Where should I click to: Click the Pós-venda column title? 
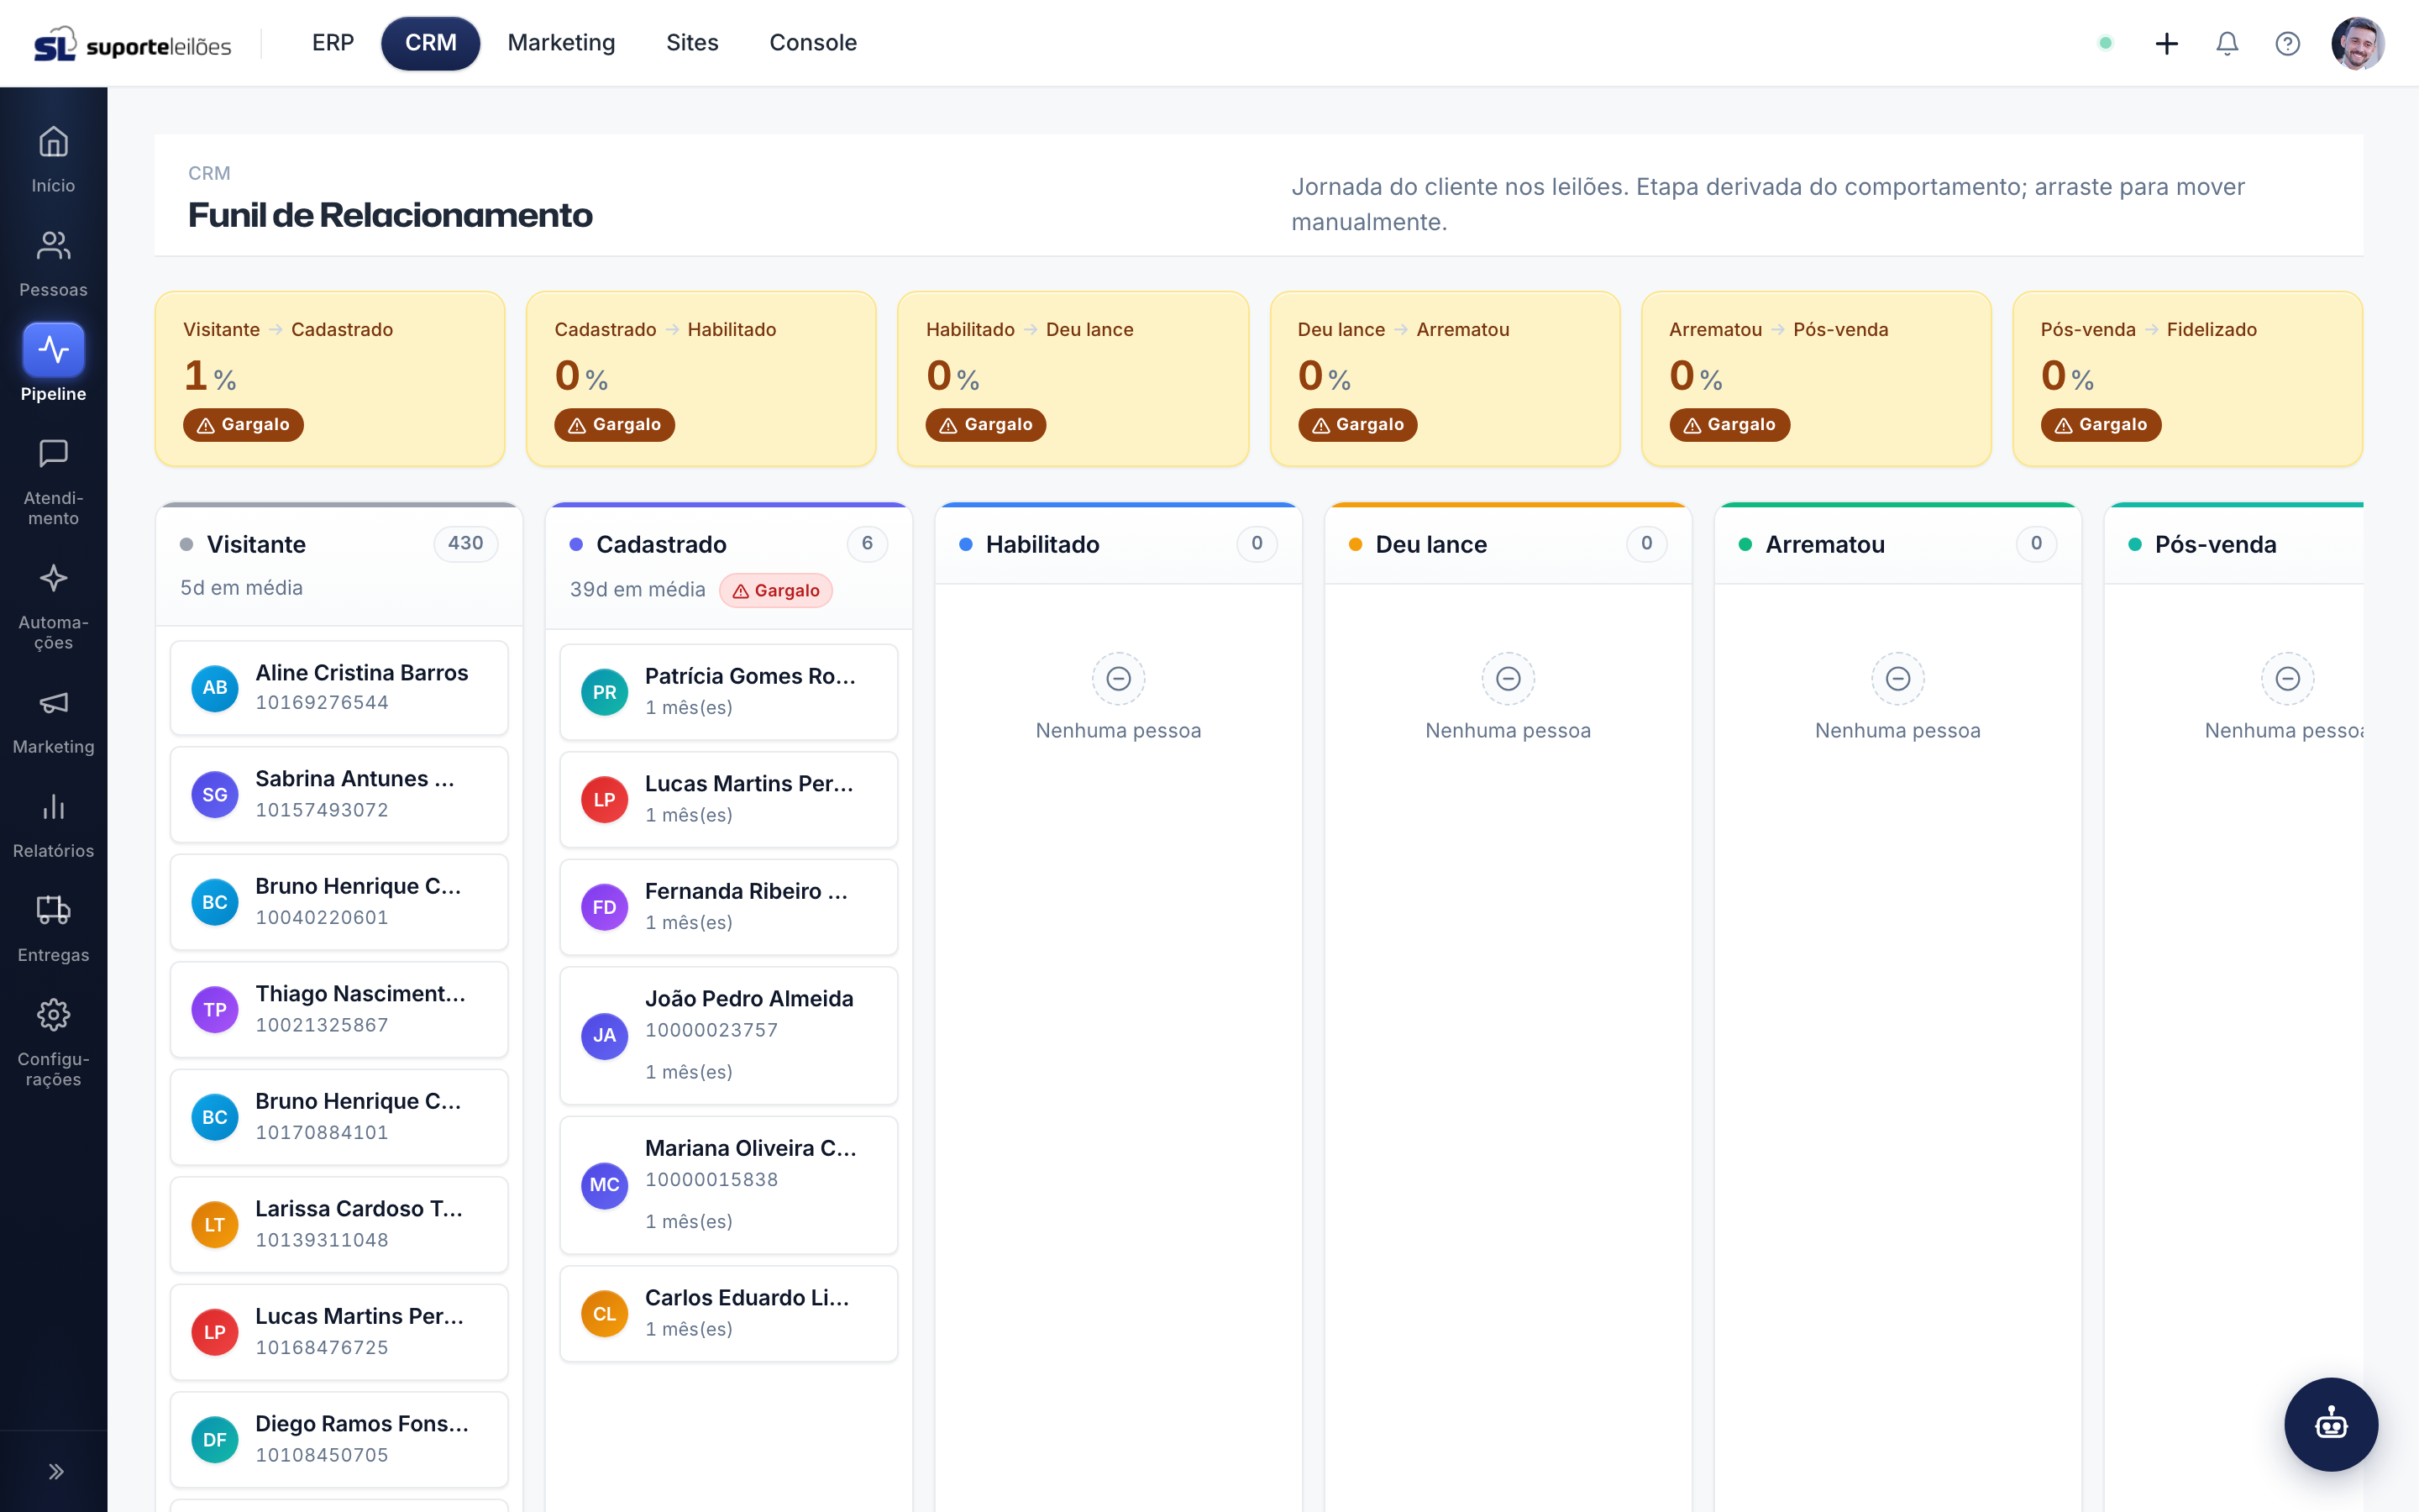tap(2215, 545)
